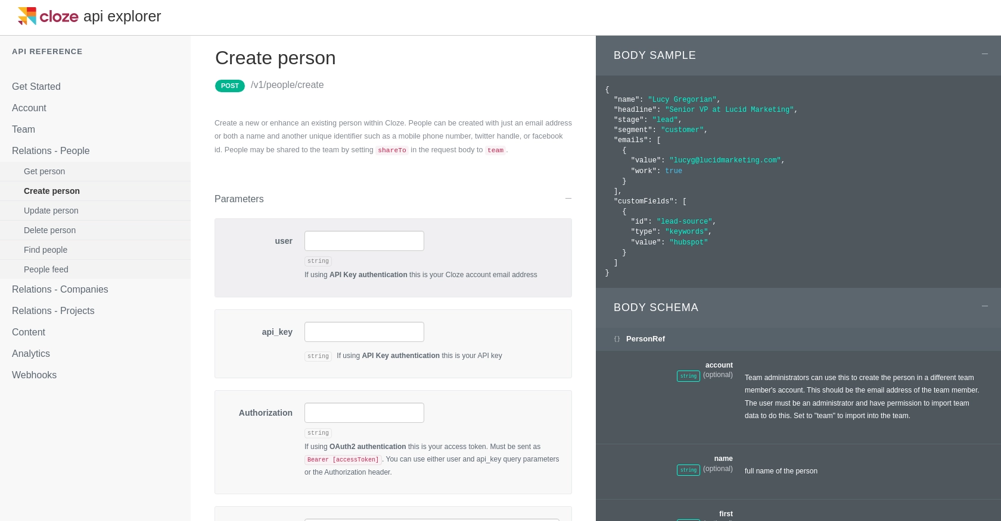The width and height of the screenshot is (1001, 521).
Task: Click "hubspot" value in sample
Action: [689, 243]
